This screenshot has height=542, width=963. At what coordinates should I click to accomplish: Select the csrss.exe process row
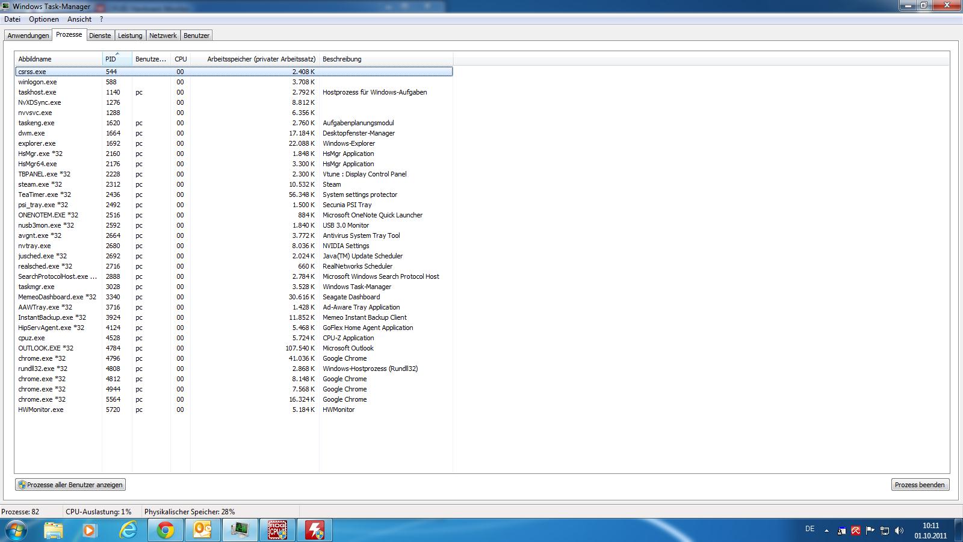coord(234,72)
